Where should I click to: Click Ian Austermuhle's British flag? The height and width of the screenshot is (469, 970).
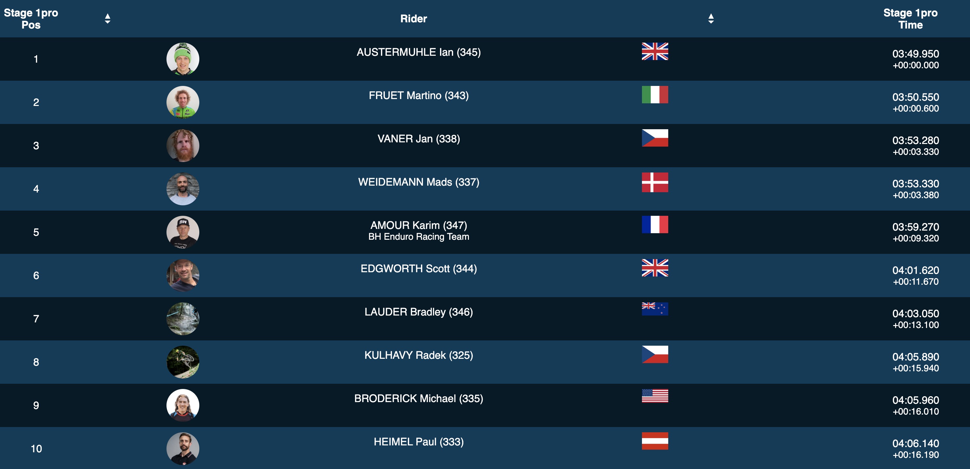click(654, 51)
